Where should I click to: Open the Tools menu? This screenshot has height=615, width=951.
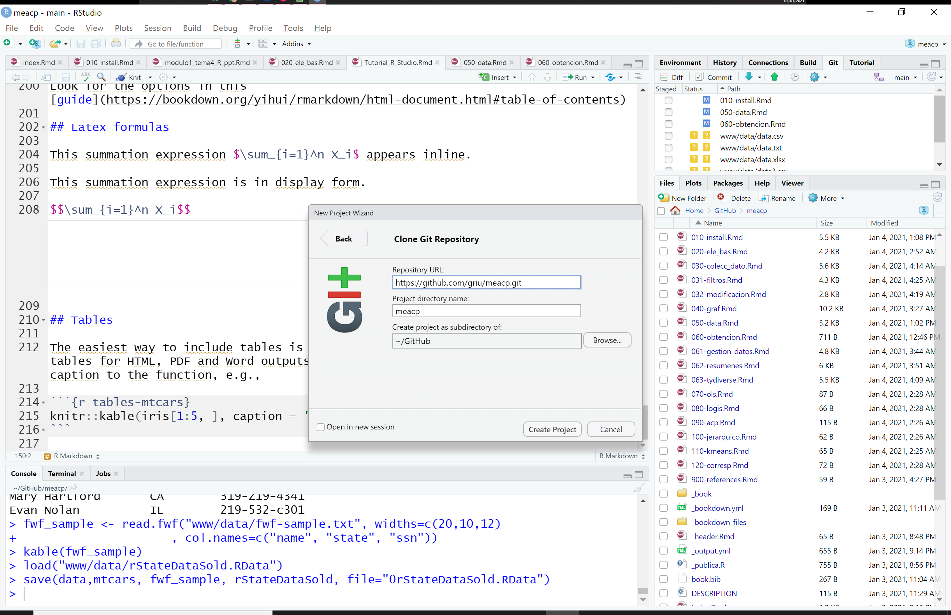(293, 28)
